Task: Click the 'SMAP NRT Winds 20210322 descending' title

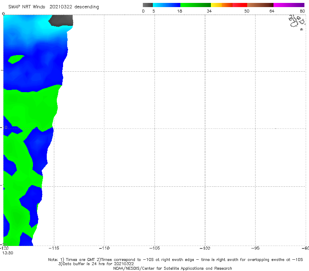Action: click(53, 7)
